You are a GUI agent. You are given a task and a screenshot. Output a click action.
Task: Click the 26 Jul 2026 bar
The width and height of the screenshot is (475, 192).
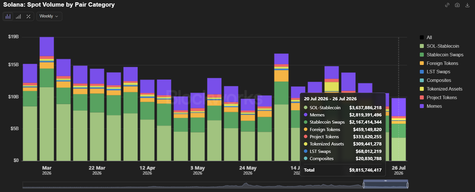pos(399,129)
